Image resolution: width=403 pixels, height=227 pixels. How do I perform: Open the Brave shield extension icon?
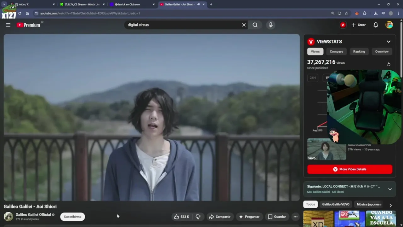click(x=357, y=13)
